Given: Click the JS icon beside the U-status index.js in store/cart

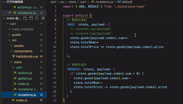Looking at the screenshot, I should pyautogui.click(x=15, y=84).
